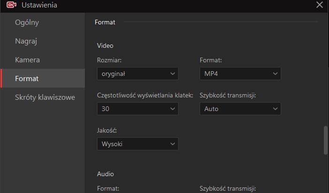This screenshot has width=329, height=193.
Task: Click the chevron arrow beside Auto bitrate
Action: [275, 109]
